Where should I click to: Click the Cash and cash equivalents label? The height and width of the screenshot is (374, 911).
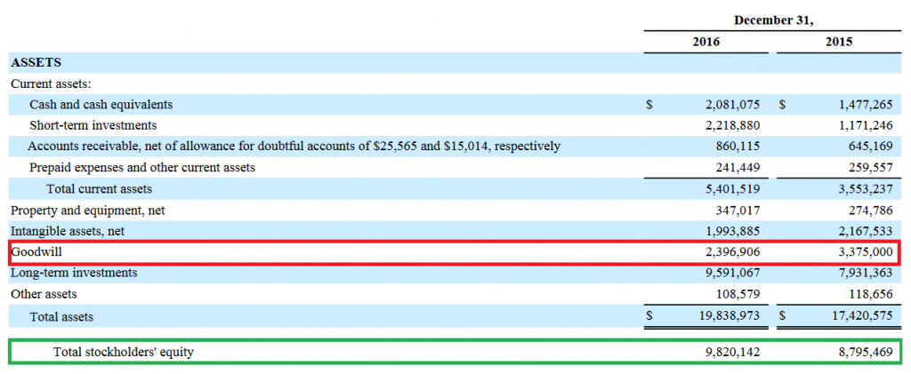pos(101,105)
